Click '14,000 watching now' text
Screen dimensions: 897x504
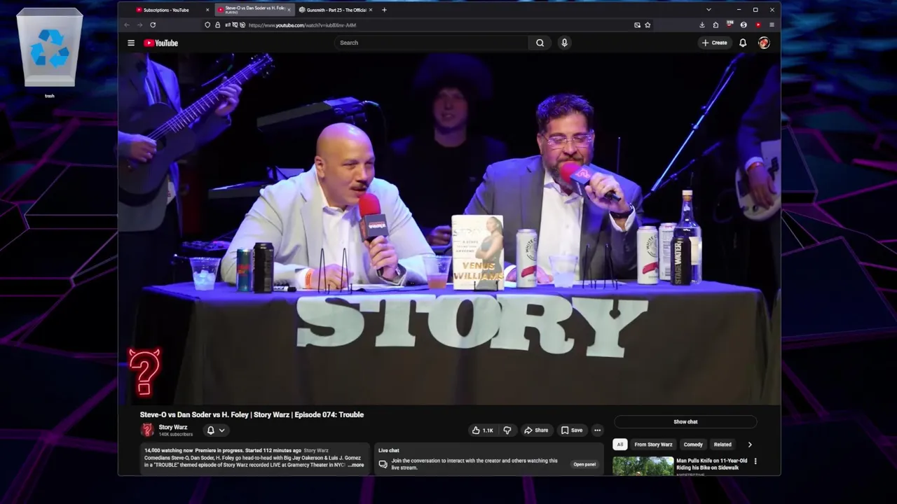click(x=168, y=451)
